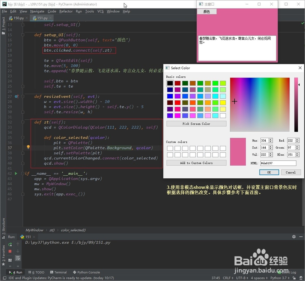This screenshot has width=305, height=281.
Task: Open the VCS menu
Action: tap(100, 11)
